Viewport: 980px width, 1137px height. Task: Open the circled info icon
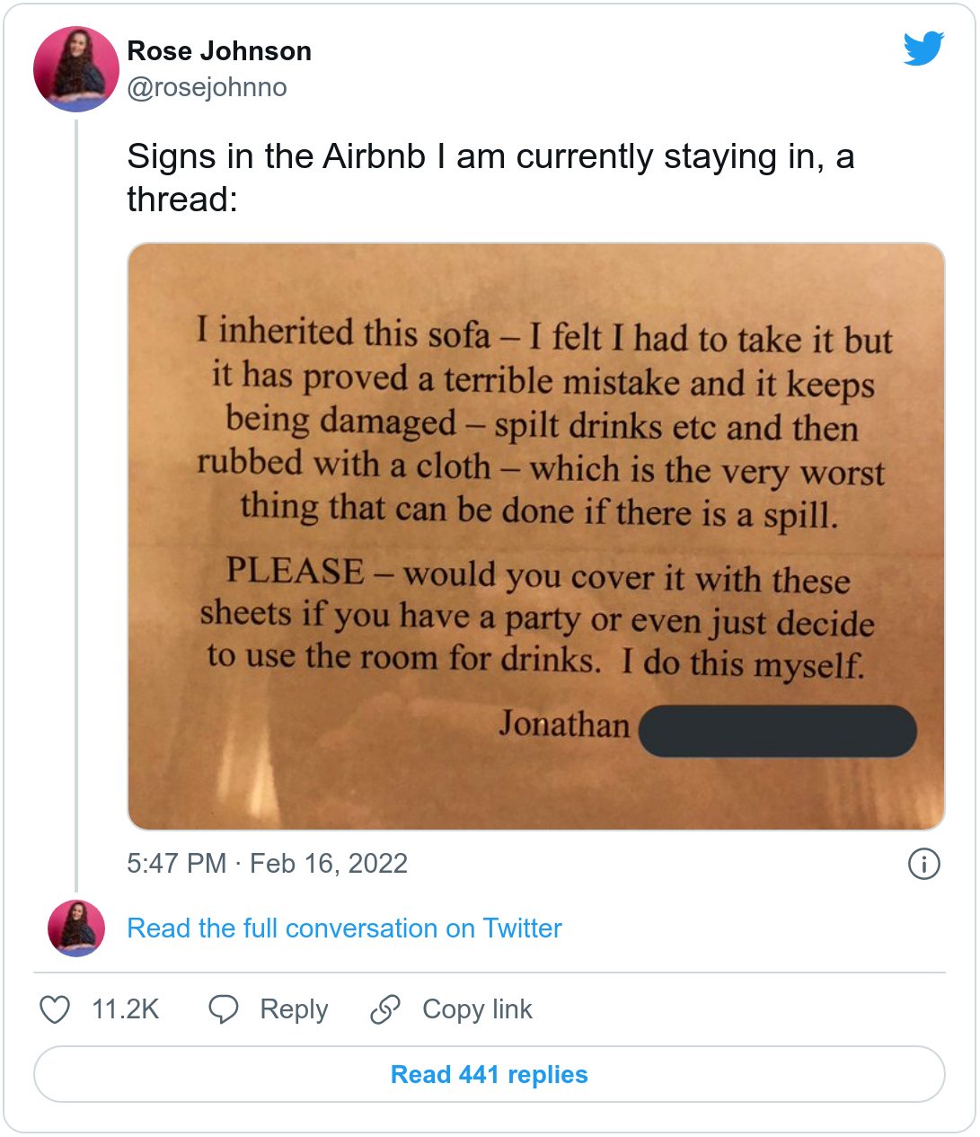pos(923,864)
